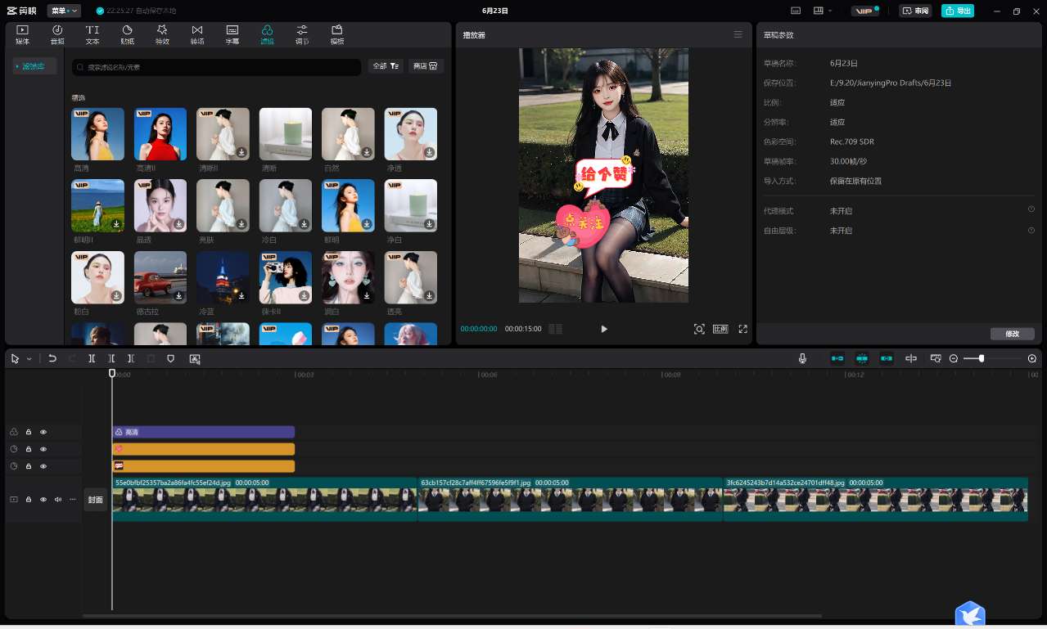Switch to the 媒体 media panel tab
1047x629 pixels.
point(22,34)
